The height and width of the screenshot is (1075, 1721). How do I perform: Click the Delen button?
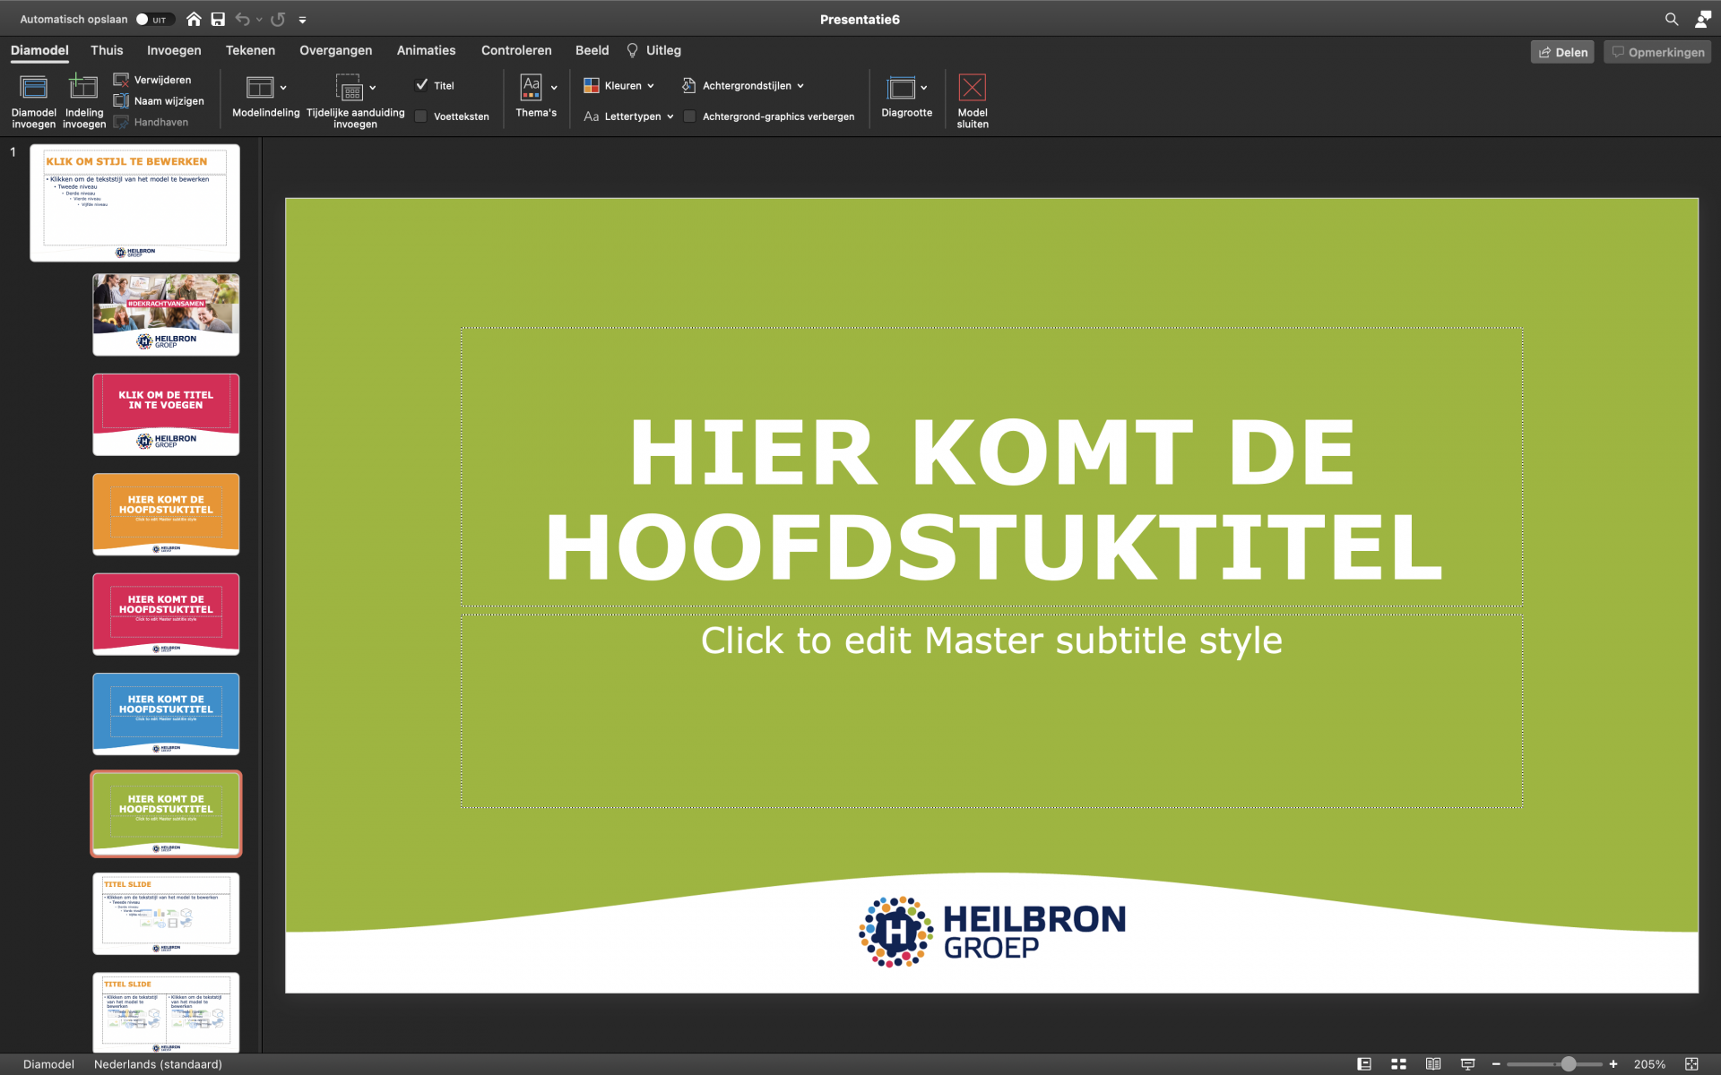point(1562,52)
